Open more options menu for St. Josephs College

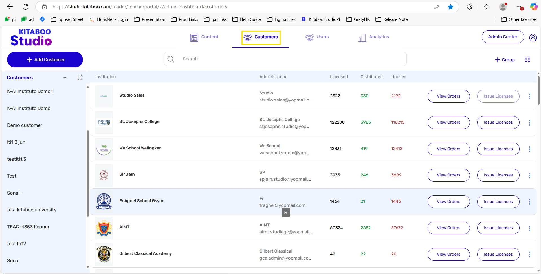point(529,123)
